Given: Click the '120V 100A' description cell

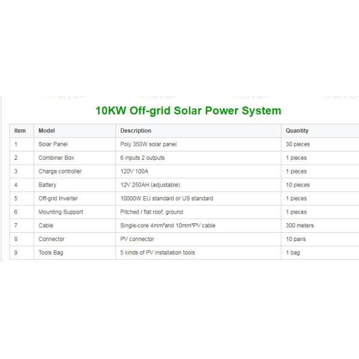Looking at the screenshot, I should [134, 171].
